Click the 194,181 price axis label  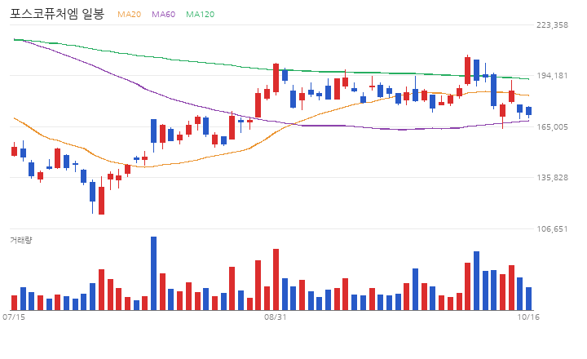tap(552, 76)
